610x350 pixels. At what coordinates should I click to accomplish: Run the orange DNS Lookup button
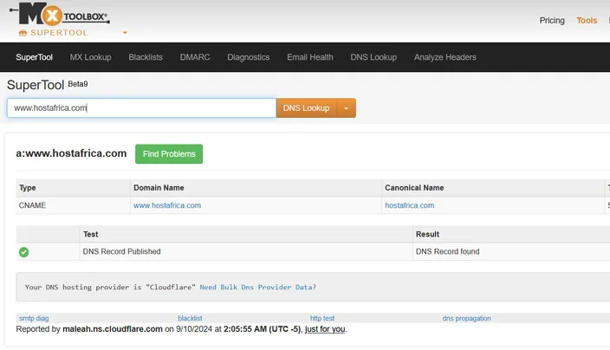pos(307,108)
